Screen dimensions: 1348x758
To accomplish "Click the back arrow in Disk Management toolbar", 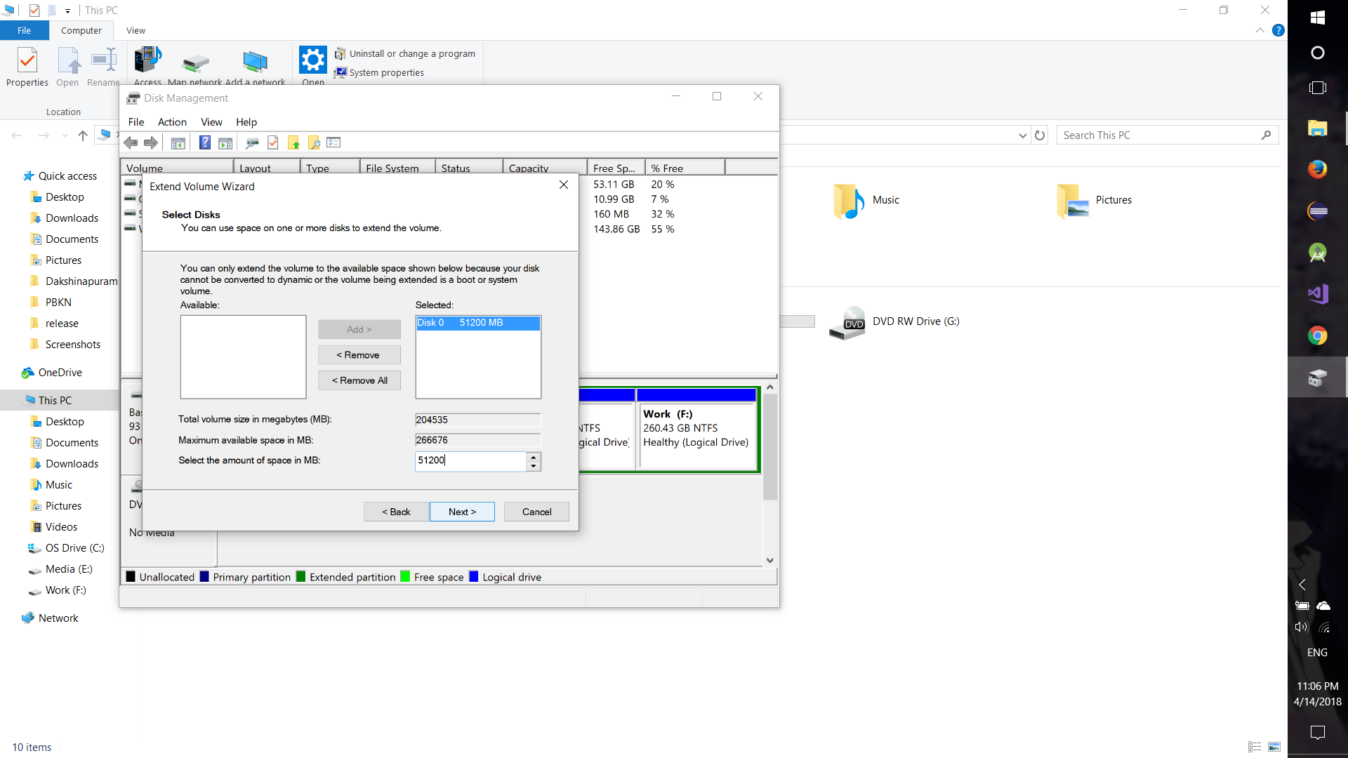I will [x=131, y=143].
